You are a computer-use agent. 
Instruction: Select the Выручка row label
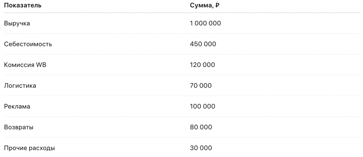point(17,23)
